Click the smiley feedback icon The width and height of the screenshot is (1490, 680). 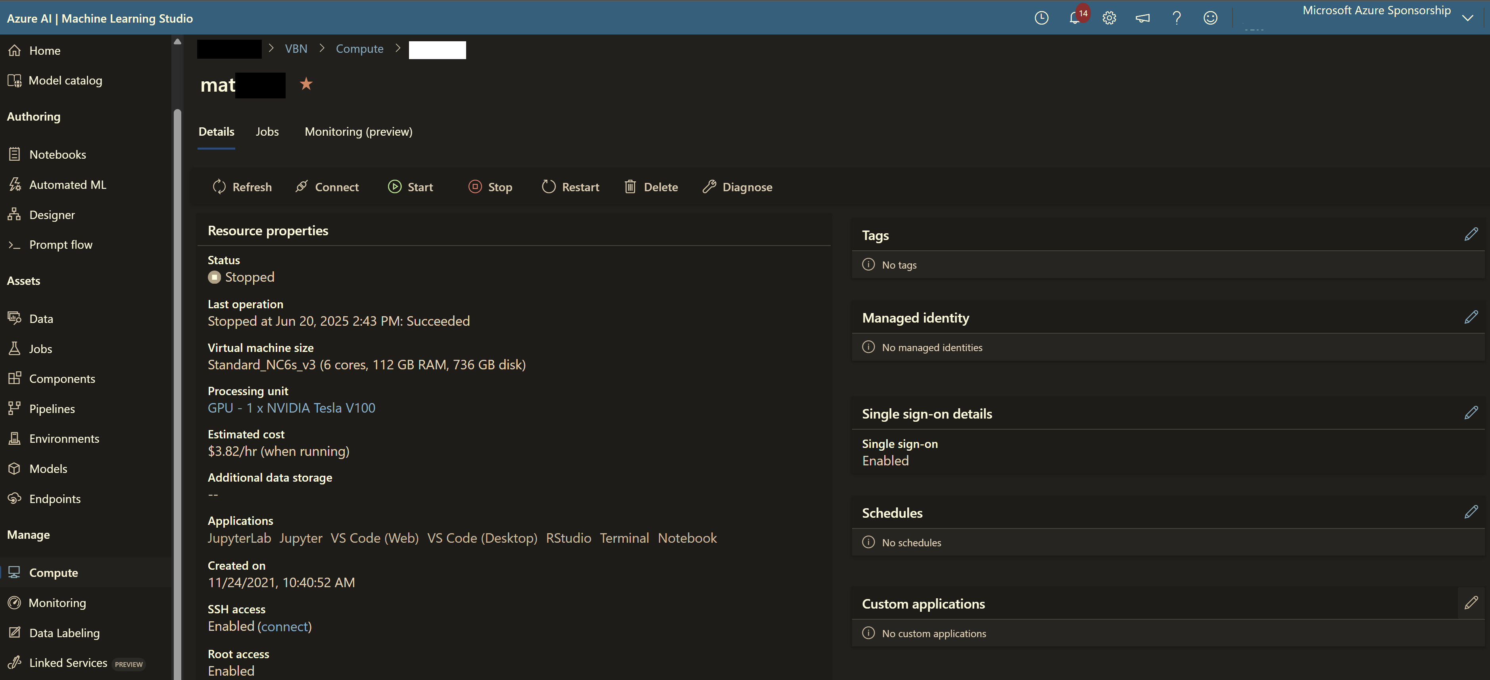click(1210, 18)
